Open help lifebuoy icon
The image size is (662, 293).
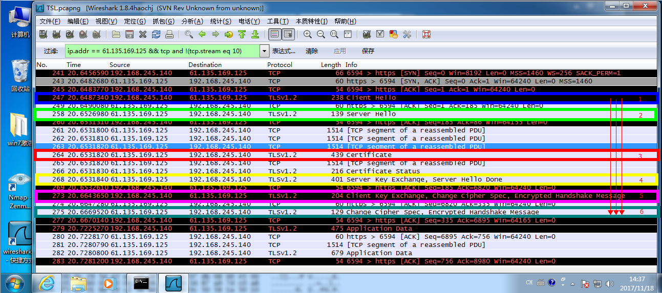point(426,34)
